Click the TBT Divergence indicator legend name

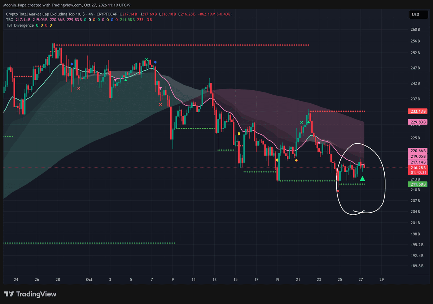[20, 25]
